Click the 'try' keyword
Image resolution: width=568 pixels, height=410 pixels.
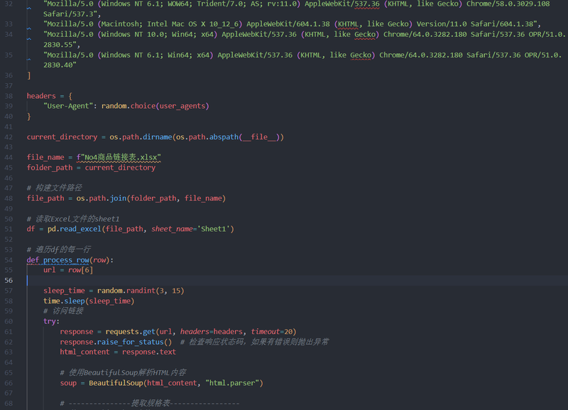50,321
